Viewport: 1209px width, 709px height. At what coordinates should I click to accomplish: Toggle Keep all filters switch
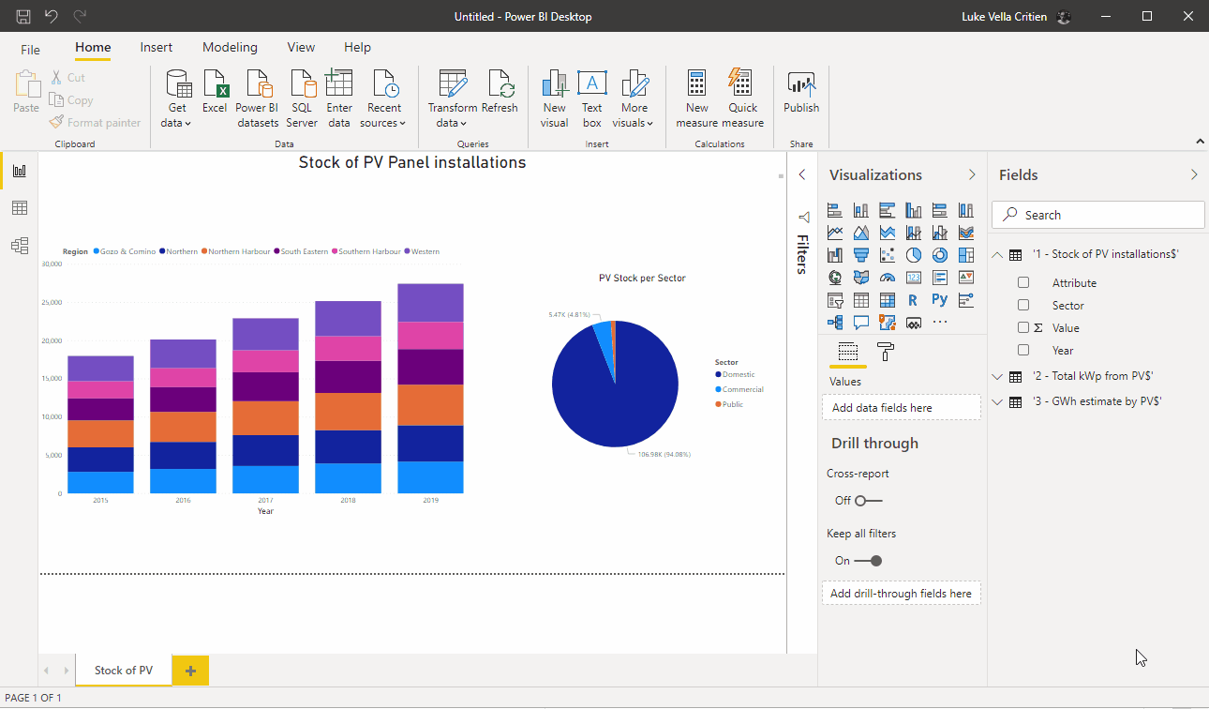pyautogui.click(x=868, y=561)
